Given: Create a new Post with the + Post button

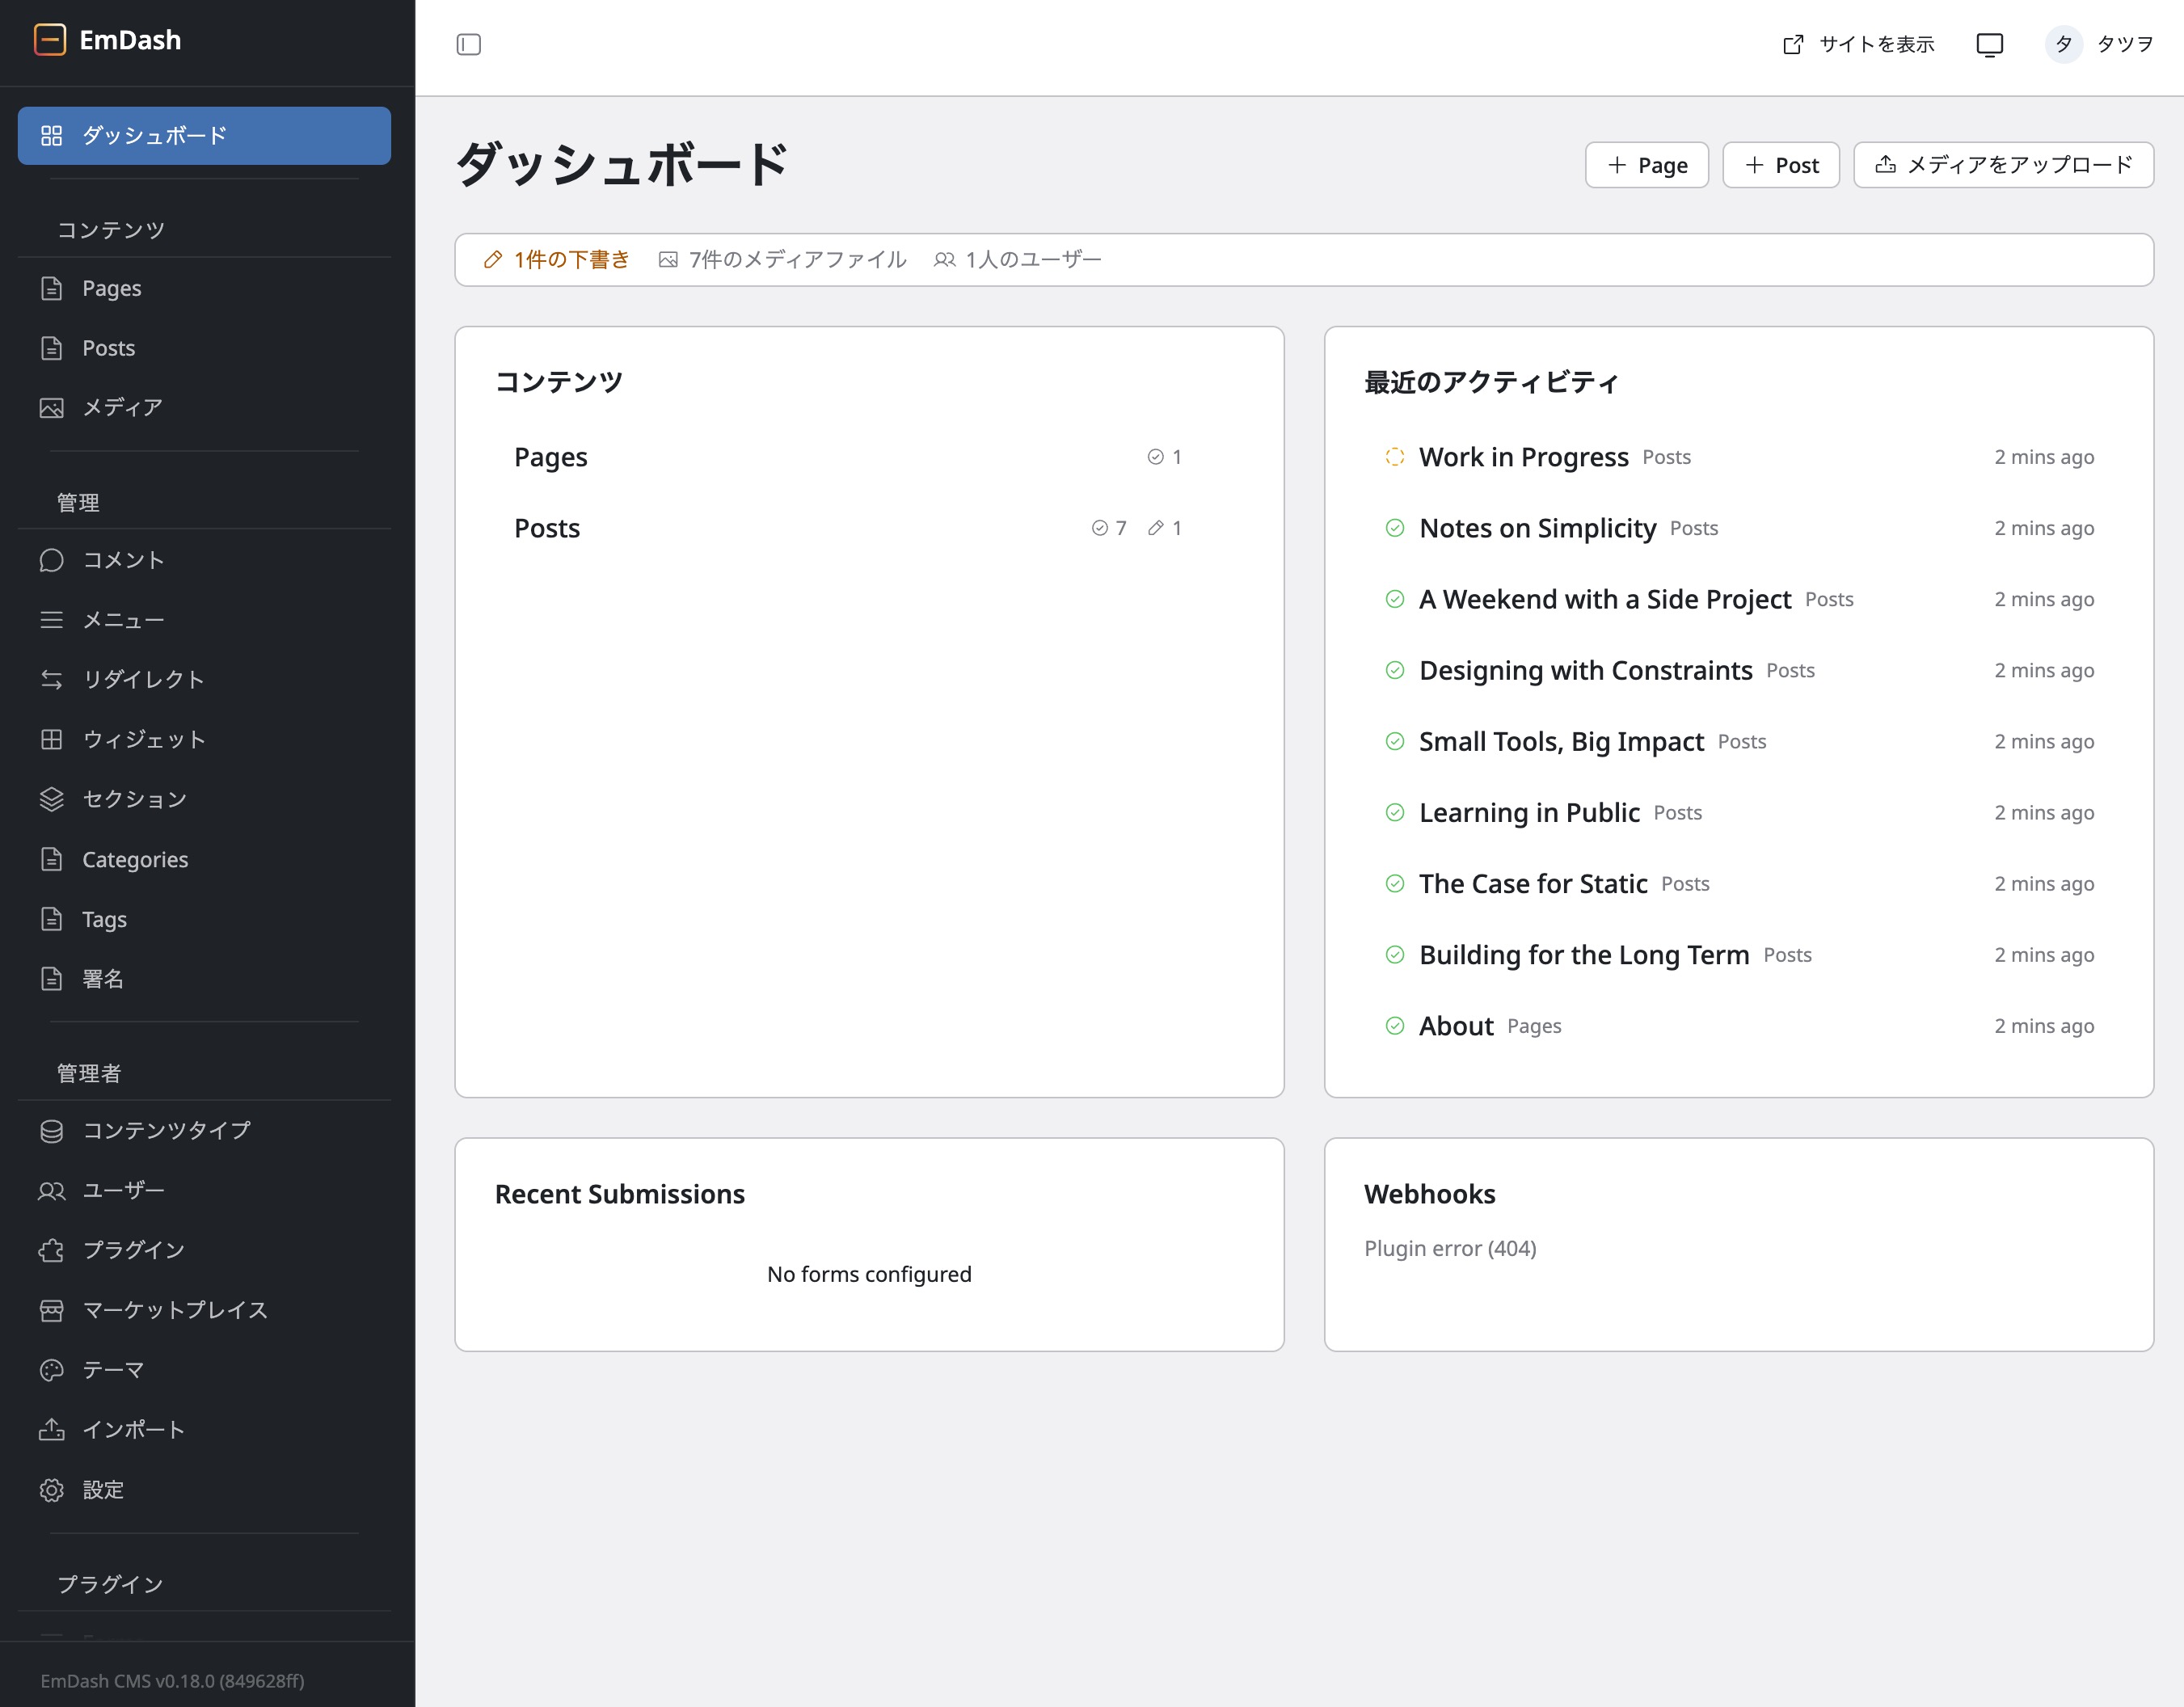Looking at the screenshot, I should click(x=1780, y=165).
